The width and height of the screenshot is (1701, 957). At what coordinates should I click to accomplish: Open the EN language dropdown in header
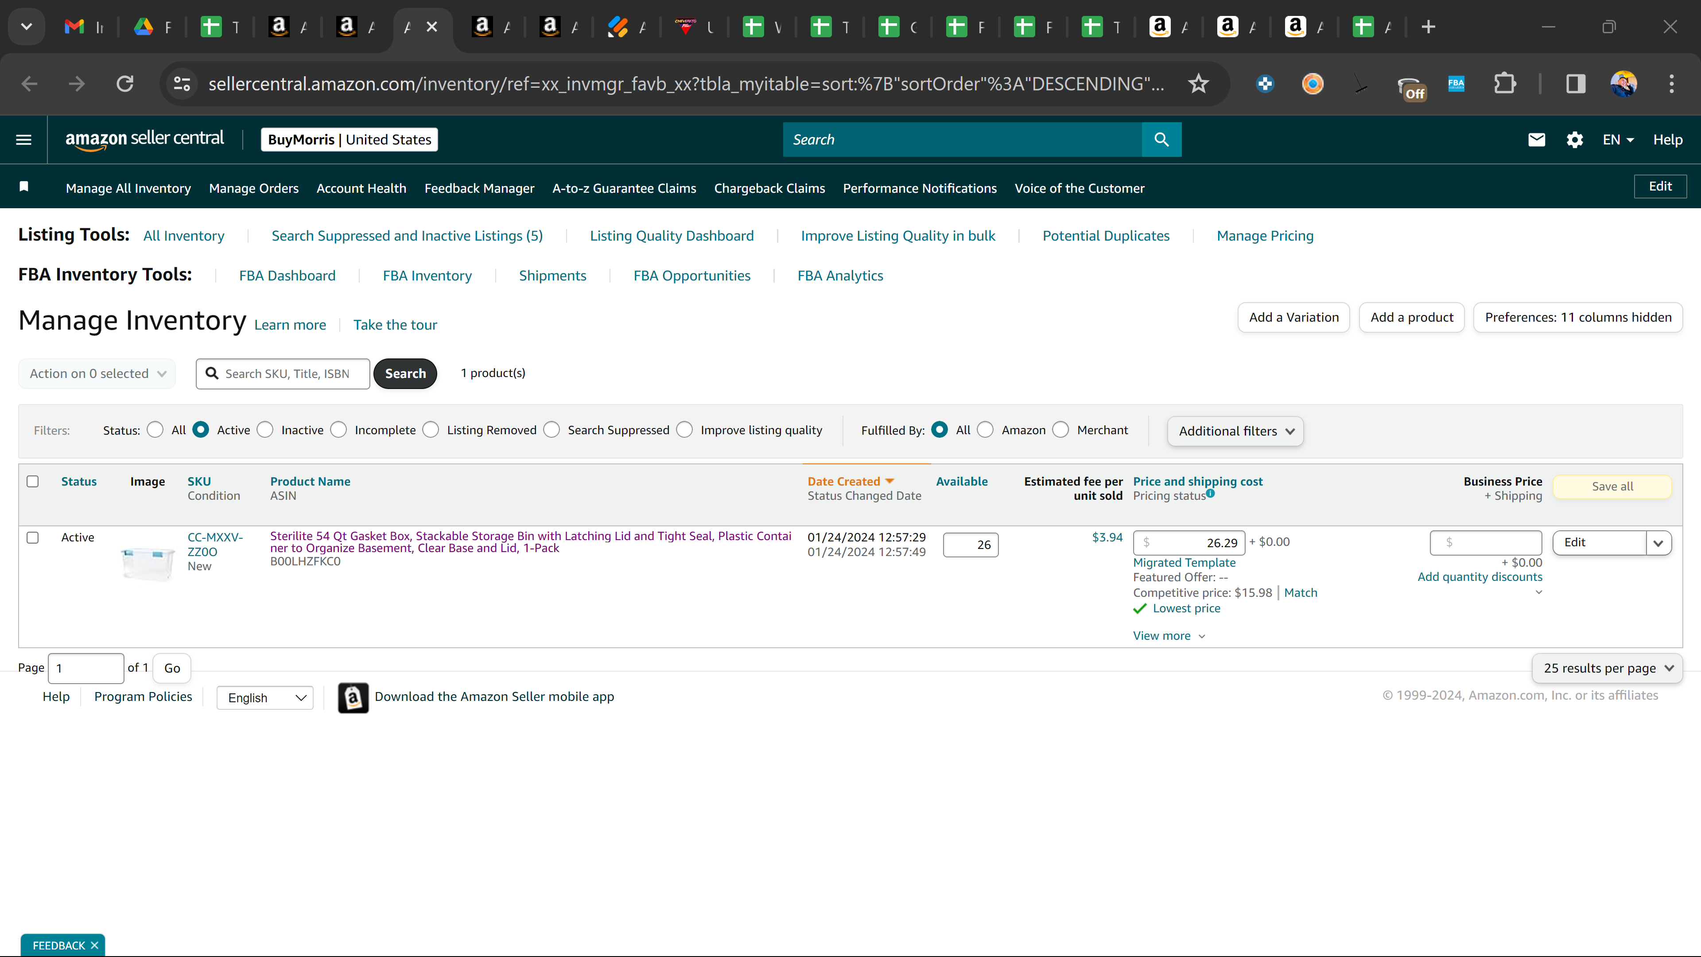[x=1618, y=140]
